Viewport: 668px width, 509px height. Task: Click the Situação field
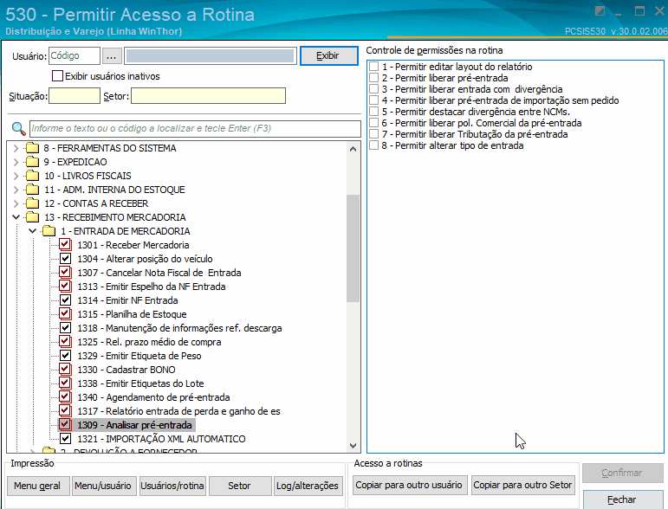tap(75, 96)
